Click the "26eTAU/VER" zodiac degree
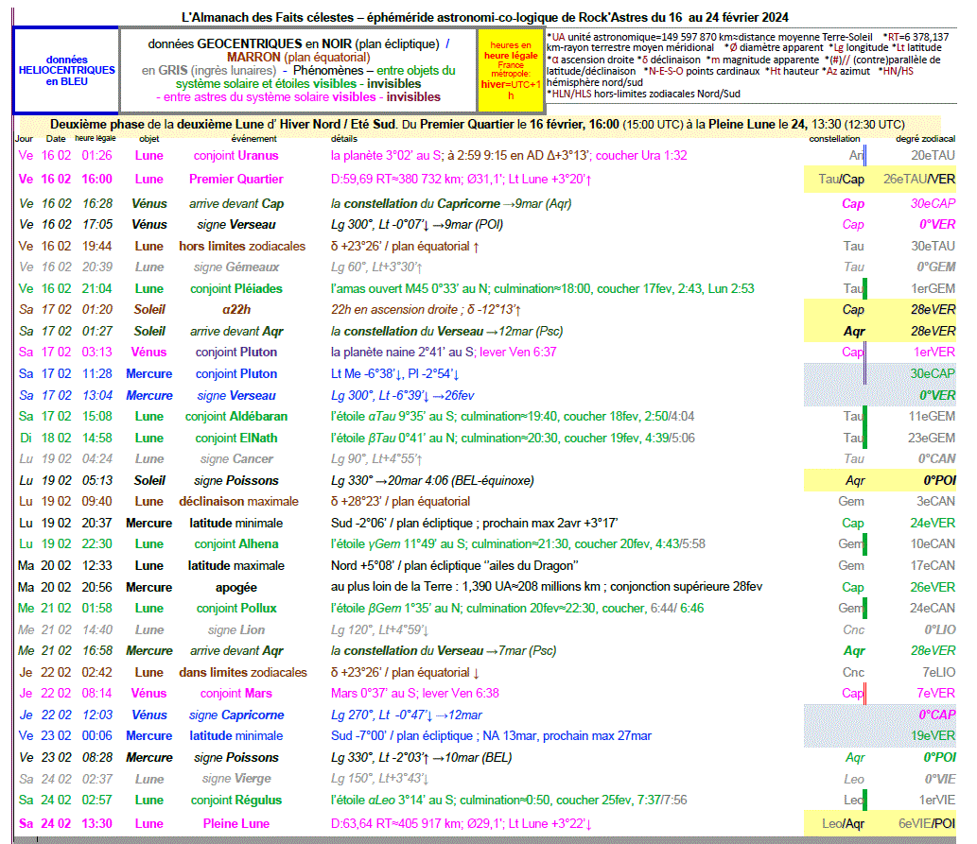This screenshot has height=844, width=977. click(x=919, y=180)
